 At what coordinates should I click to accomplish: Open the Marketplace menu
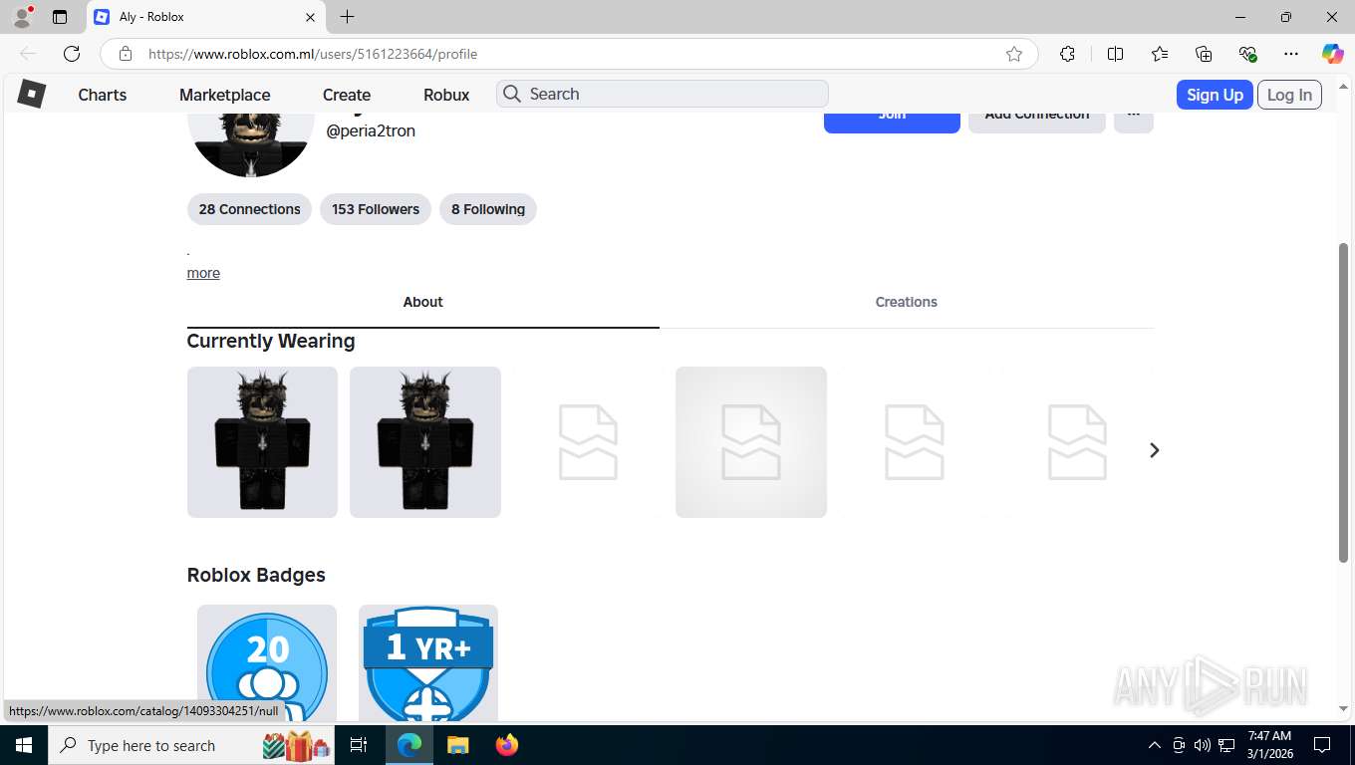point(224,95)
